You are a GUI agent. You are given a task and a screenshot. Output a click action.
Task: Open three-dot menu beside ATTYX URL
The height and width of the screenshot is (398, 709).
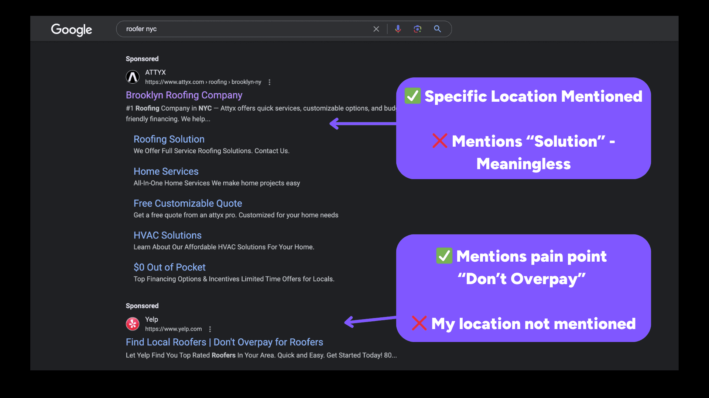tap(270, 82)
